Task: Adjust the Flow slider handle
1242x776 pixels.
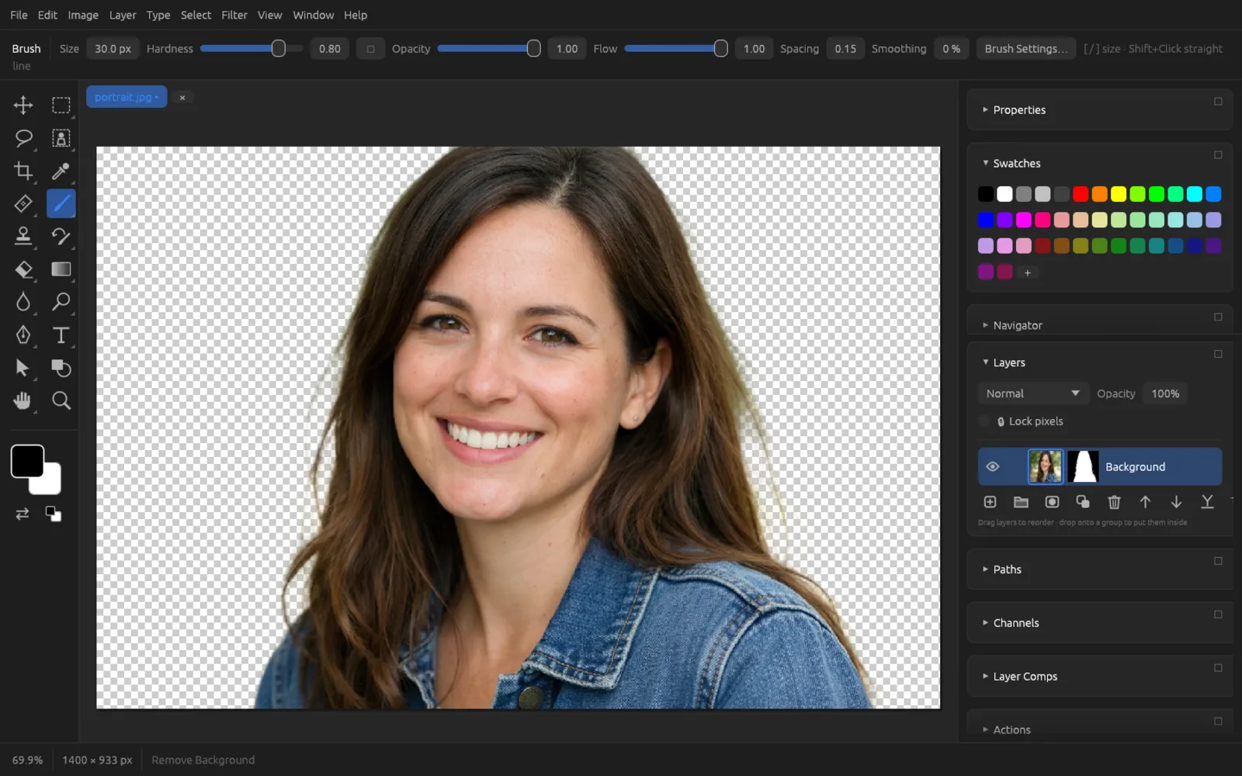Action: pos(720,49)
